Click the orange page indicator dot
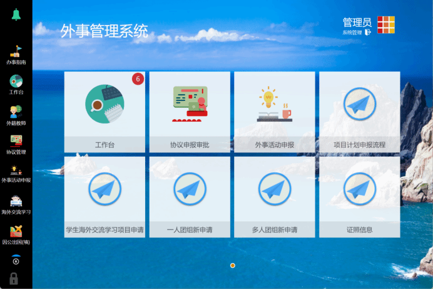Image resolution: width=433 pixels, height=289 pixels. point(233,266)
